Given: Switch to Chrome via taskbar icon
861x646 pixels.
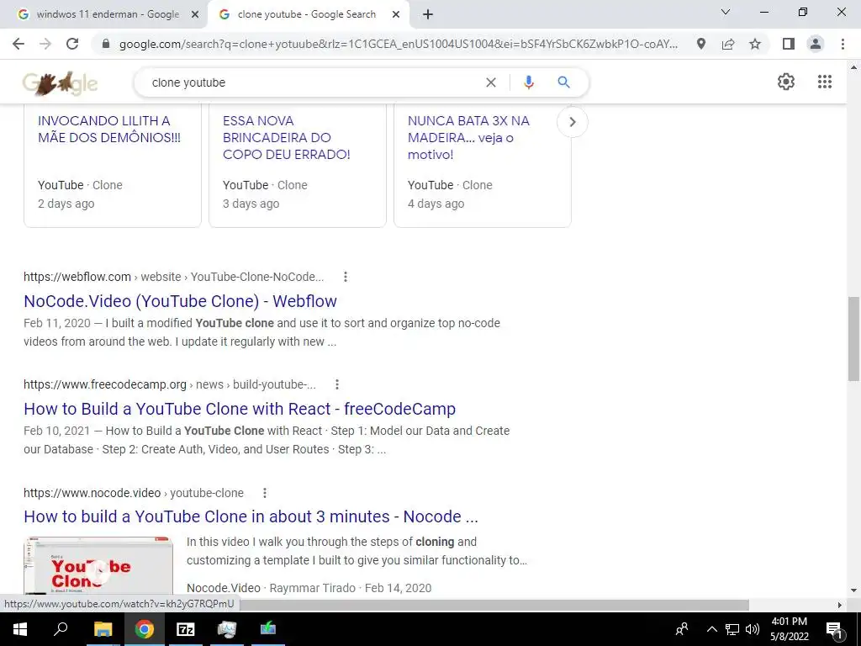Looking at the screenshot, I should click(x=145, y=629).
